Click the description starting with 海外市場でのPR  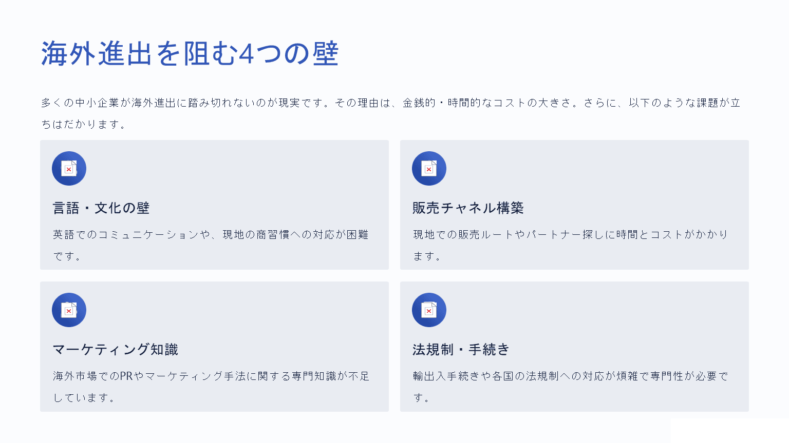(211, 376)
